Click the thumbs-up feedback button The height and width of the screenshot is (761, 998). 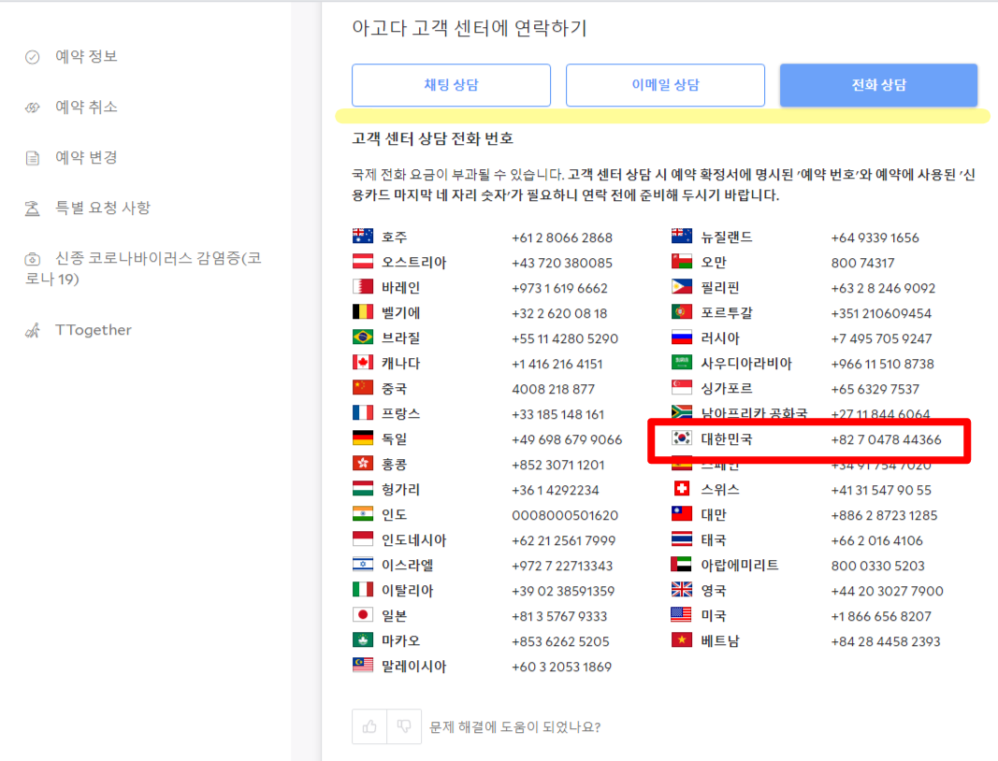[x=369, y=726]
